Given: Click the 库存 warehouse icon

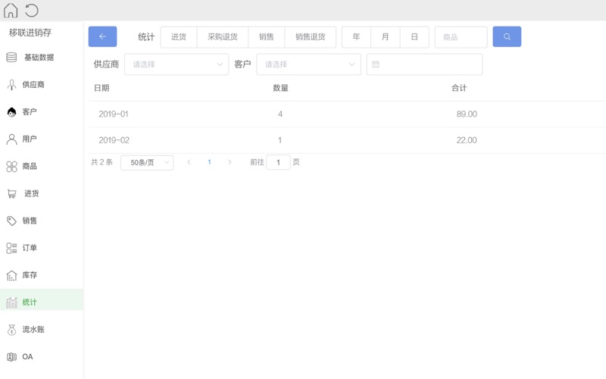Looking at the screenshot, I should [x=11, y=275].
